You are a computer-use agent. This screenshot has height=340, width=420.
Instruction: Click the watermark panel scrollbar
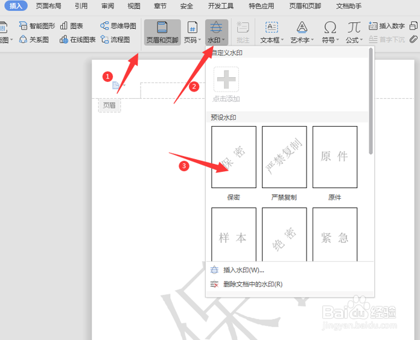(x=371, y=101)
